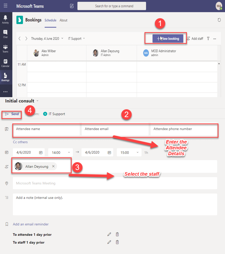Open Chat from the left sidebar

tap(5, 34)
